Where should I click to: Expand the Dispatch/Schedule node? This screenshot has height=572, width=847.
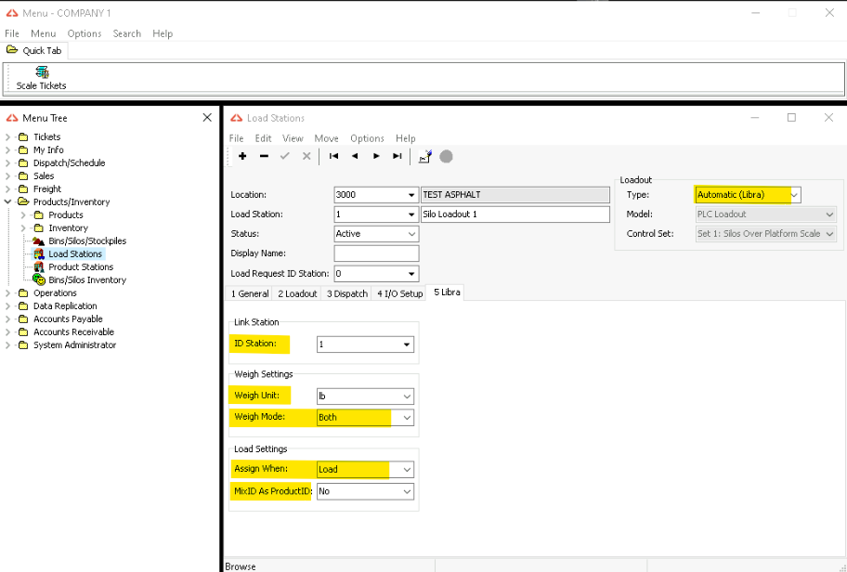[x=7, y=162]
